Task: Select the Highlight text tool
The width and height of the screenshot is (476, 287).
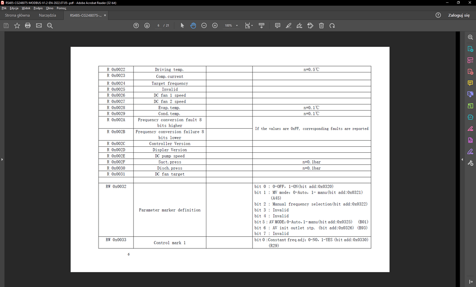Action: (289, 26)
